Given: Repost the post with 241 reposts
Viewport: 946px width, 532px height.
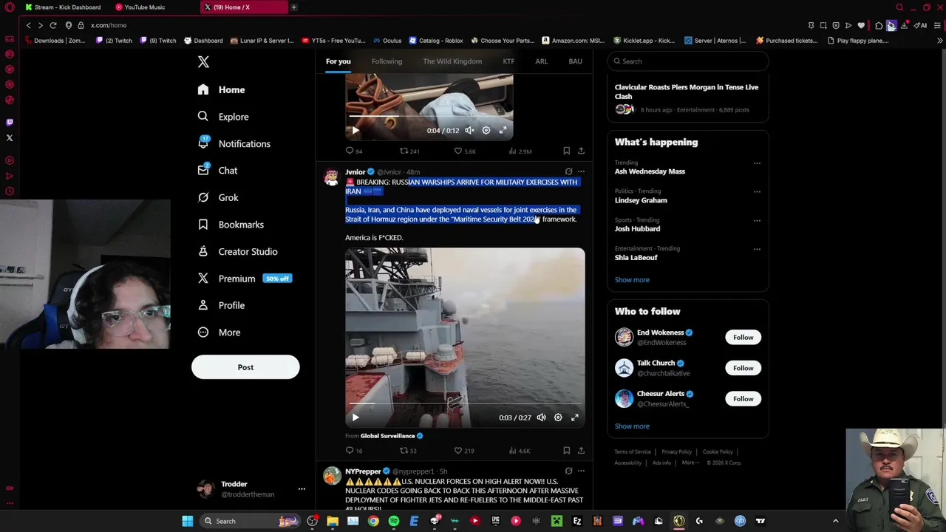Looking at the screenshot, I should tap(409, 151).
